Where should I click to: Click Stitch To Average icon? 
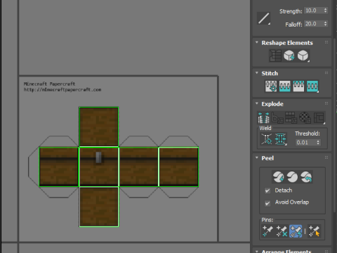[x=284, y=86]
